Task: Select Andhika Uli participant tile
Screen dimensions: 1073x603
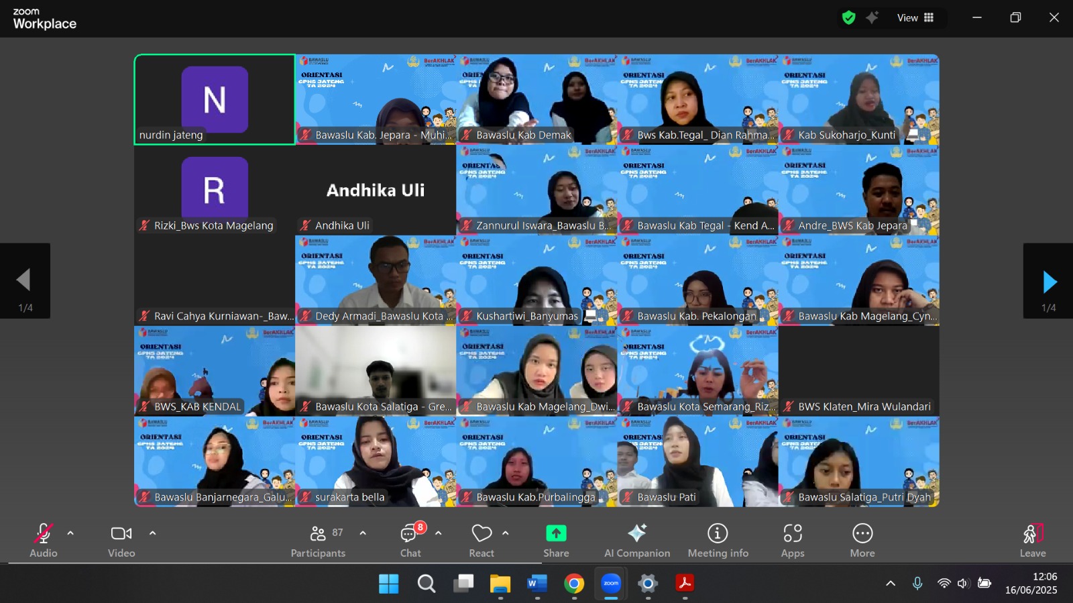Action: pos(376,190)
